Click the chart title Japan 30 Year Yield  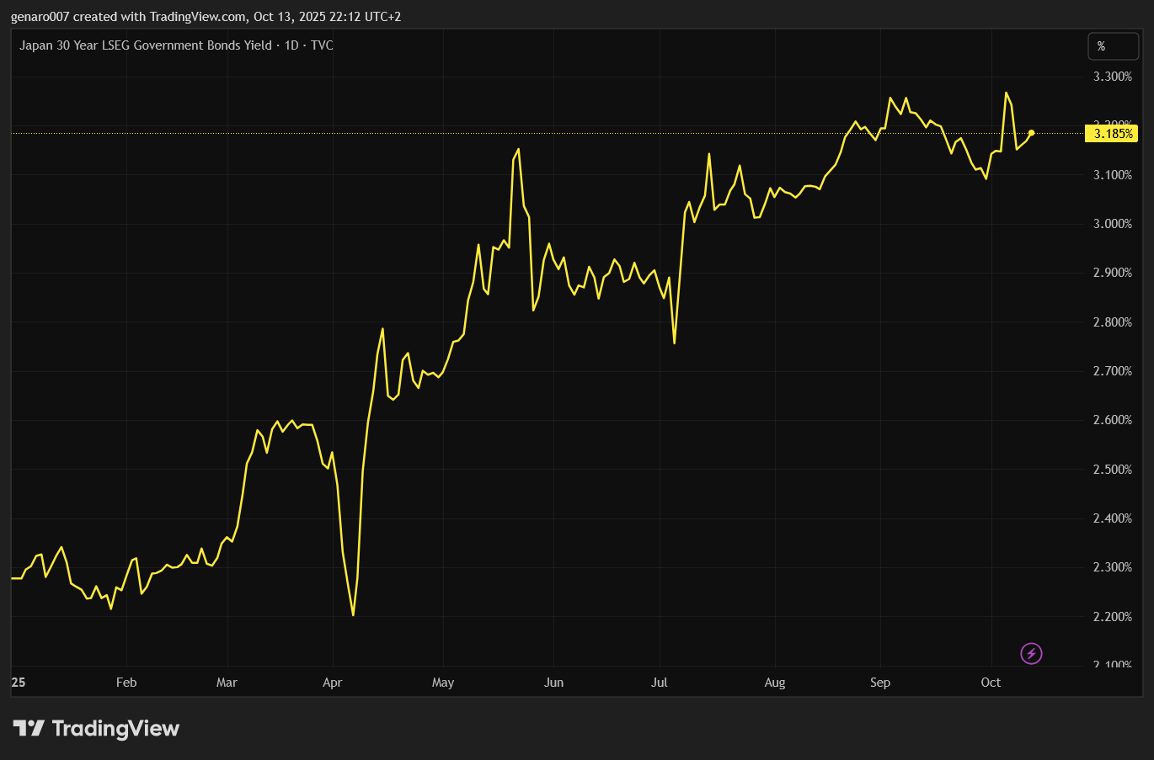176,45
